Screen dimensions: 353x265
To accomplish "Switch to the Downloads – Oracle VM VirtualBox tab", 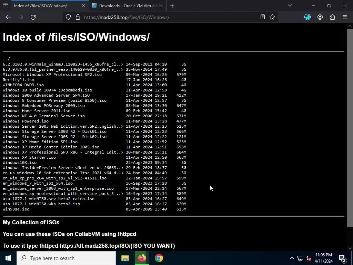I will (x=128, y=6).
